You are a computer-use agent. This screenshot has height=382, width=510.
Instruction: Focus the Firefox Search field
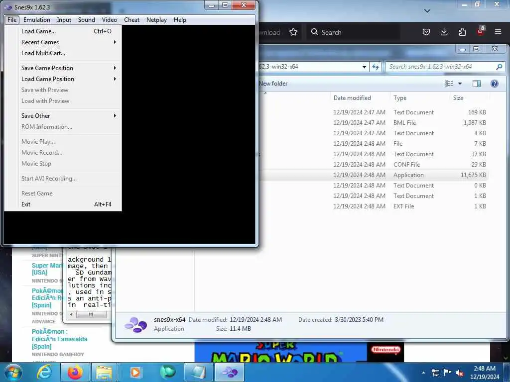353,32
